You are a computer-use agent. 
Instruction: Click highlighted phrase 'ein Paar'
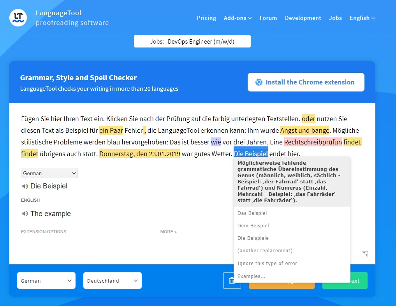[111, 130]
